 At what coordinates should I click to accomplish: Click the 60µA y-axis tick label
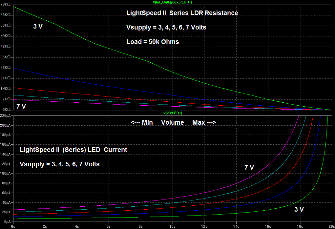(x=6, y=193)
